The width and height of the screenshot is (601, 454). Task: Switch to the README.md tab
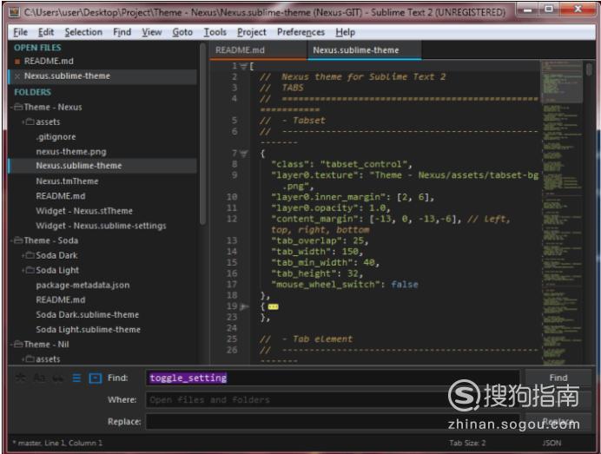pyautogui.click(x=258, y=50)
